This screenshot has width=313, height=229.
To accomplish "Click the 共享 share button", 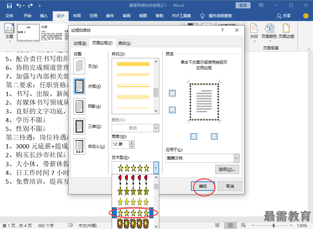I will pos(284,16).
